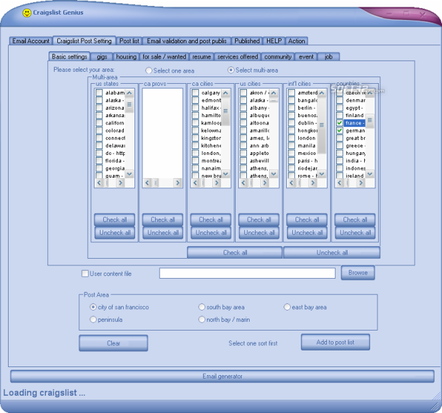Select the east bay area radio button
Image resolution: width=442 pixels, height=413 pixels.
tap(287, 307)
